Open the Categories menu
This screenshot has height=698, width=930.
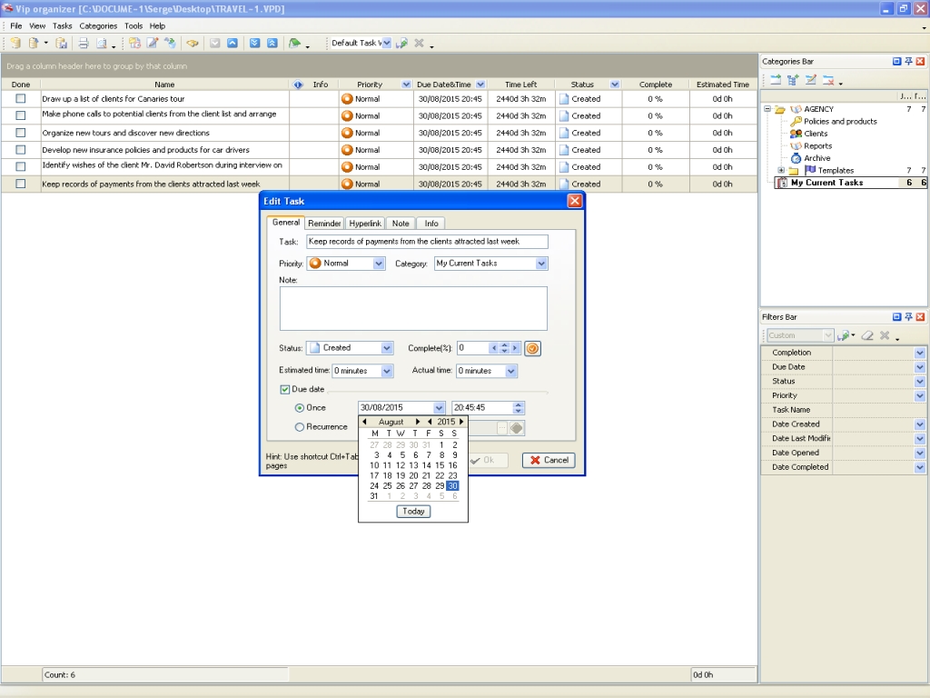coord(98,26)
